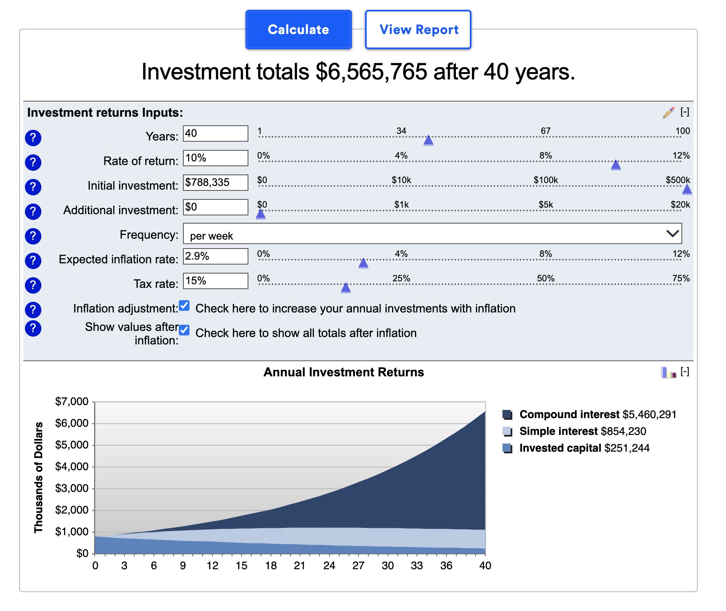Click 'Check here to show all totals after inflation'
The image size is (726, 611).
coord(306,333)
